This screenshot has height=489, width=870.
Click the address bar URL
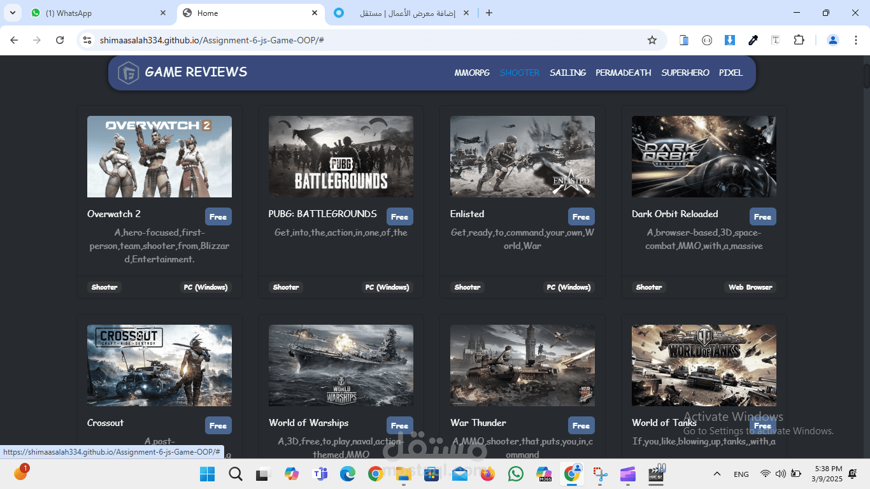coord(212,40)
